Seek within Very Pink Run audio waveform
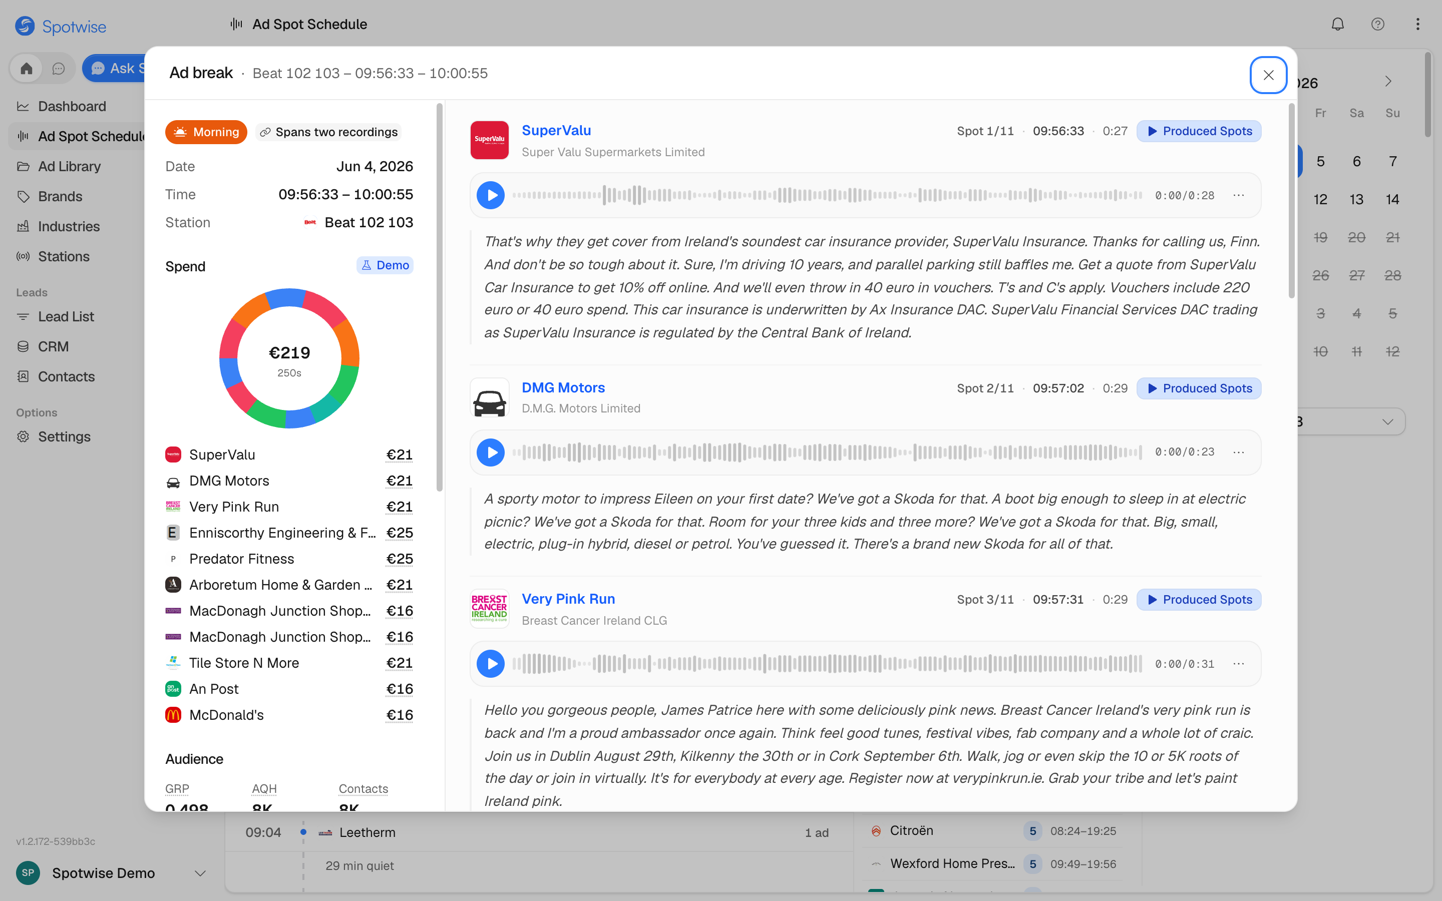 point(827,663)
